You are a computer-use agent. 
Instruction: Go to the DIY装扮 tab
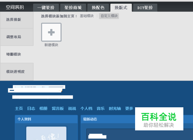point(145,8)
